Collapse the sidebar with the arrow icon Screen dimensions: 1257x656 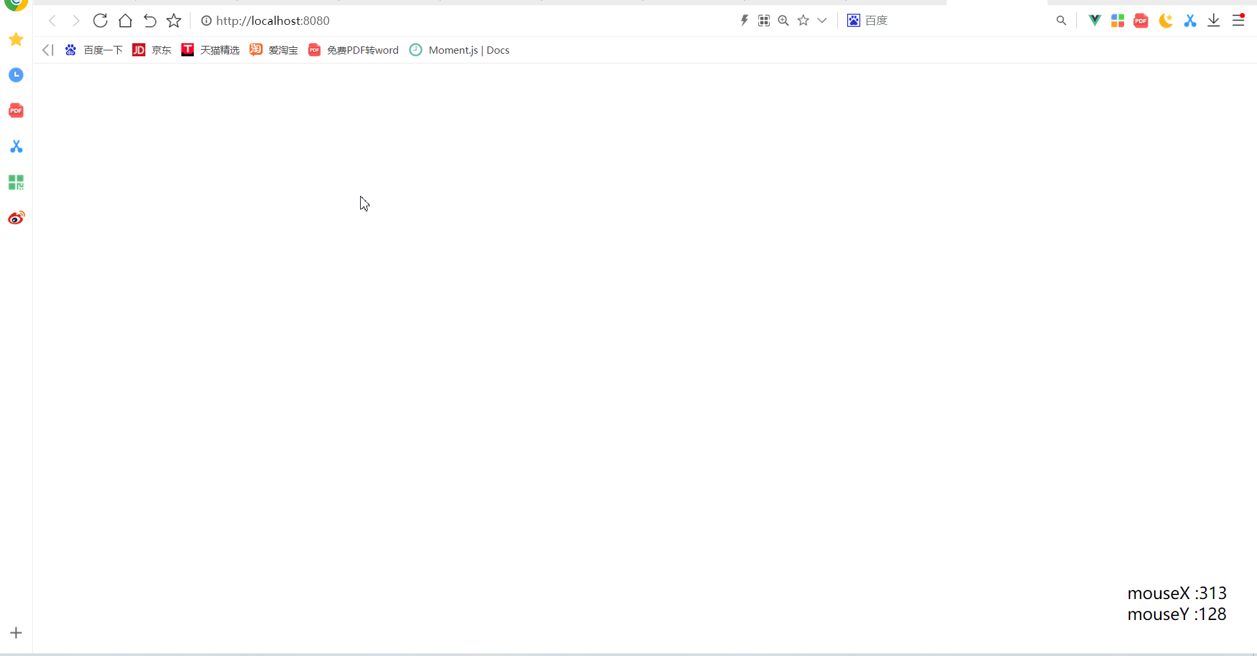(47, 50)
